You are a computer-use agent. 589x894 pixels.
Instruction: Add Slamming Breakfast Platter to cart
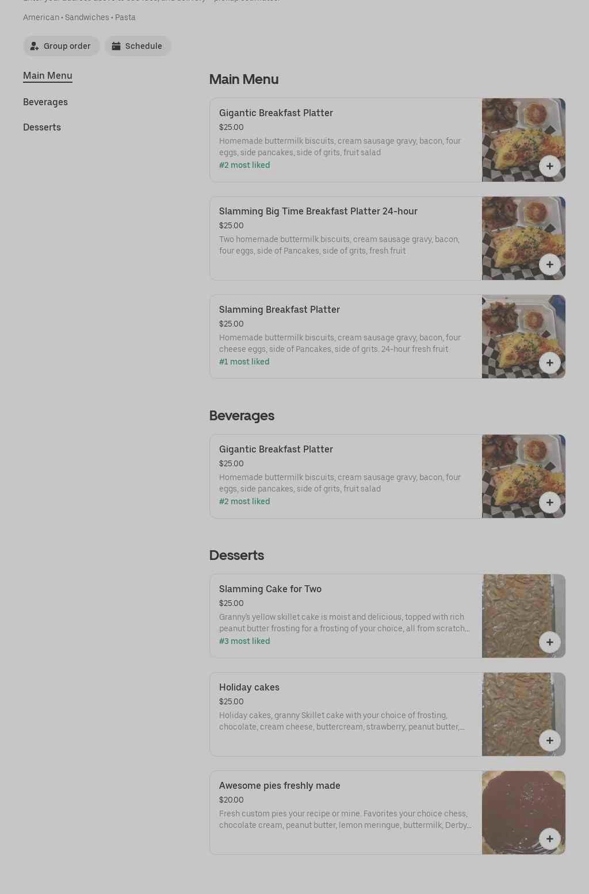549,363
